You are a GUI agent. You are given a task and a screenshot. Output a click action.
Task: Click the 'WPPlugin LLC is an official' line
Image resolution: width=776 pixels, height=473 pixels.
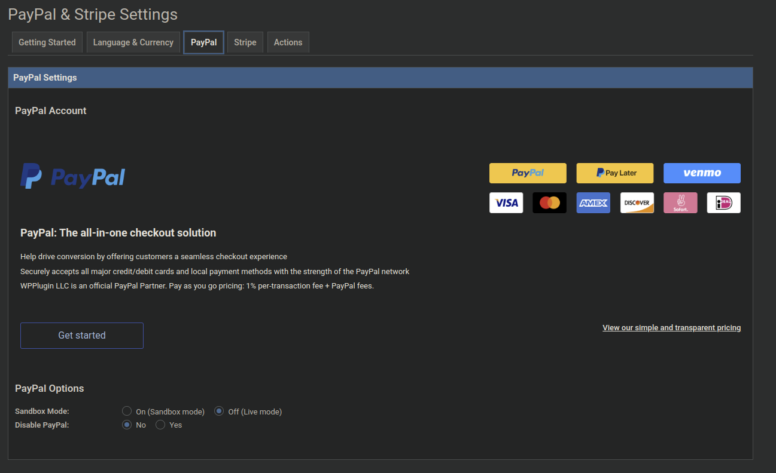point(197,286)
